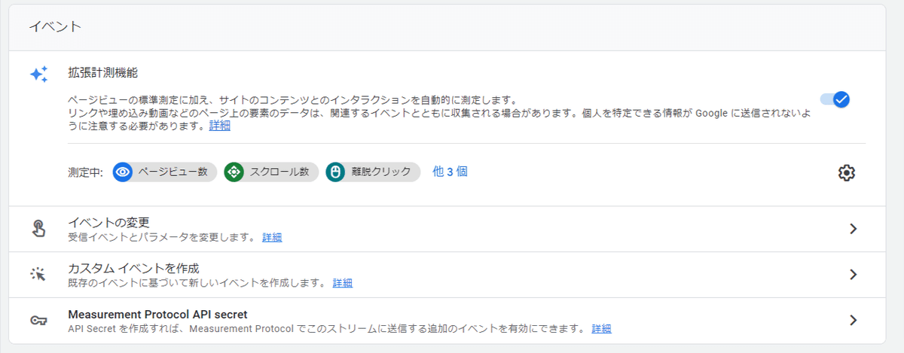Click the 拡張計測機能 heading text
The height and width of the screenshot is (353, 904).
[x=102, y=73]
